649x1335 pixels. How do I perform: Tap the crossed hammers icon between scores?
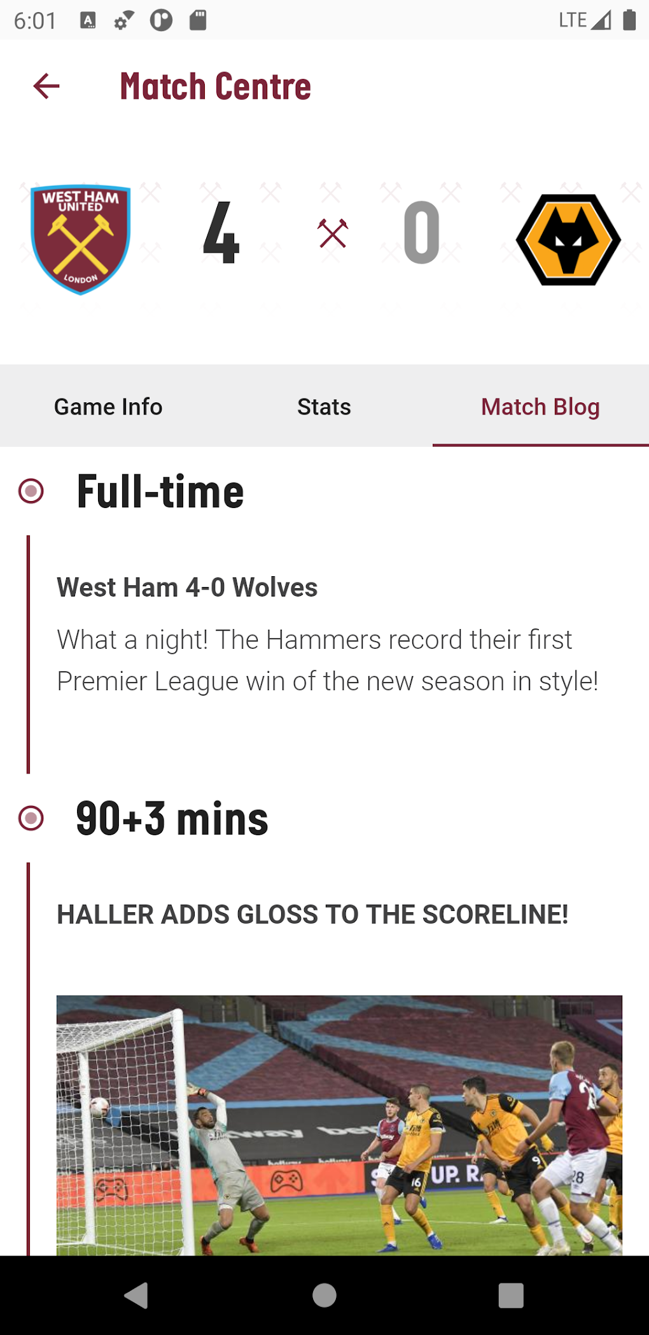coord(333,233)
